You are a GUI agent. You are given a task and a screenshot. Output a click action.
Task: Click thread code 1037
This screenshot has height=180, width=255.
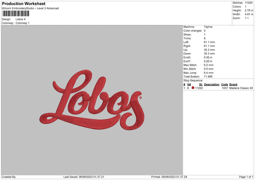(225, 88)
